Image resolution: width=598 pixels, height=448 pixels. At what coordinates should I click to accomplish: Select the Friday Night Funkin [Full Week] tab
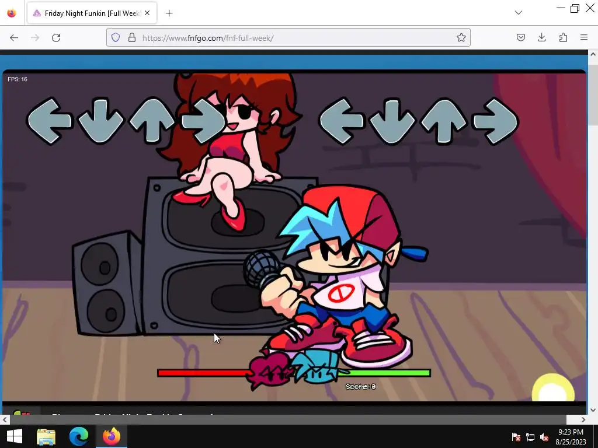tap(92, 13)
